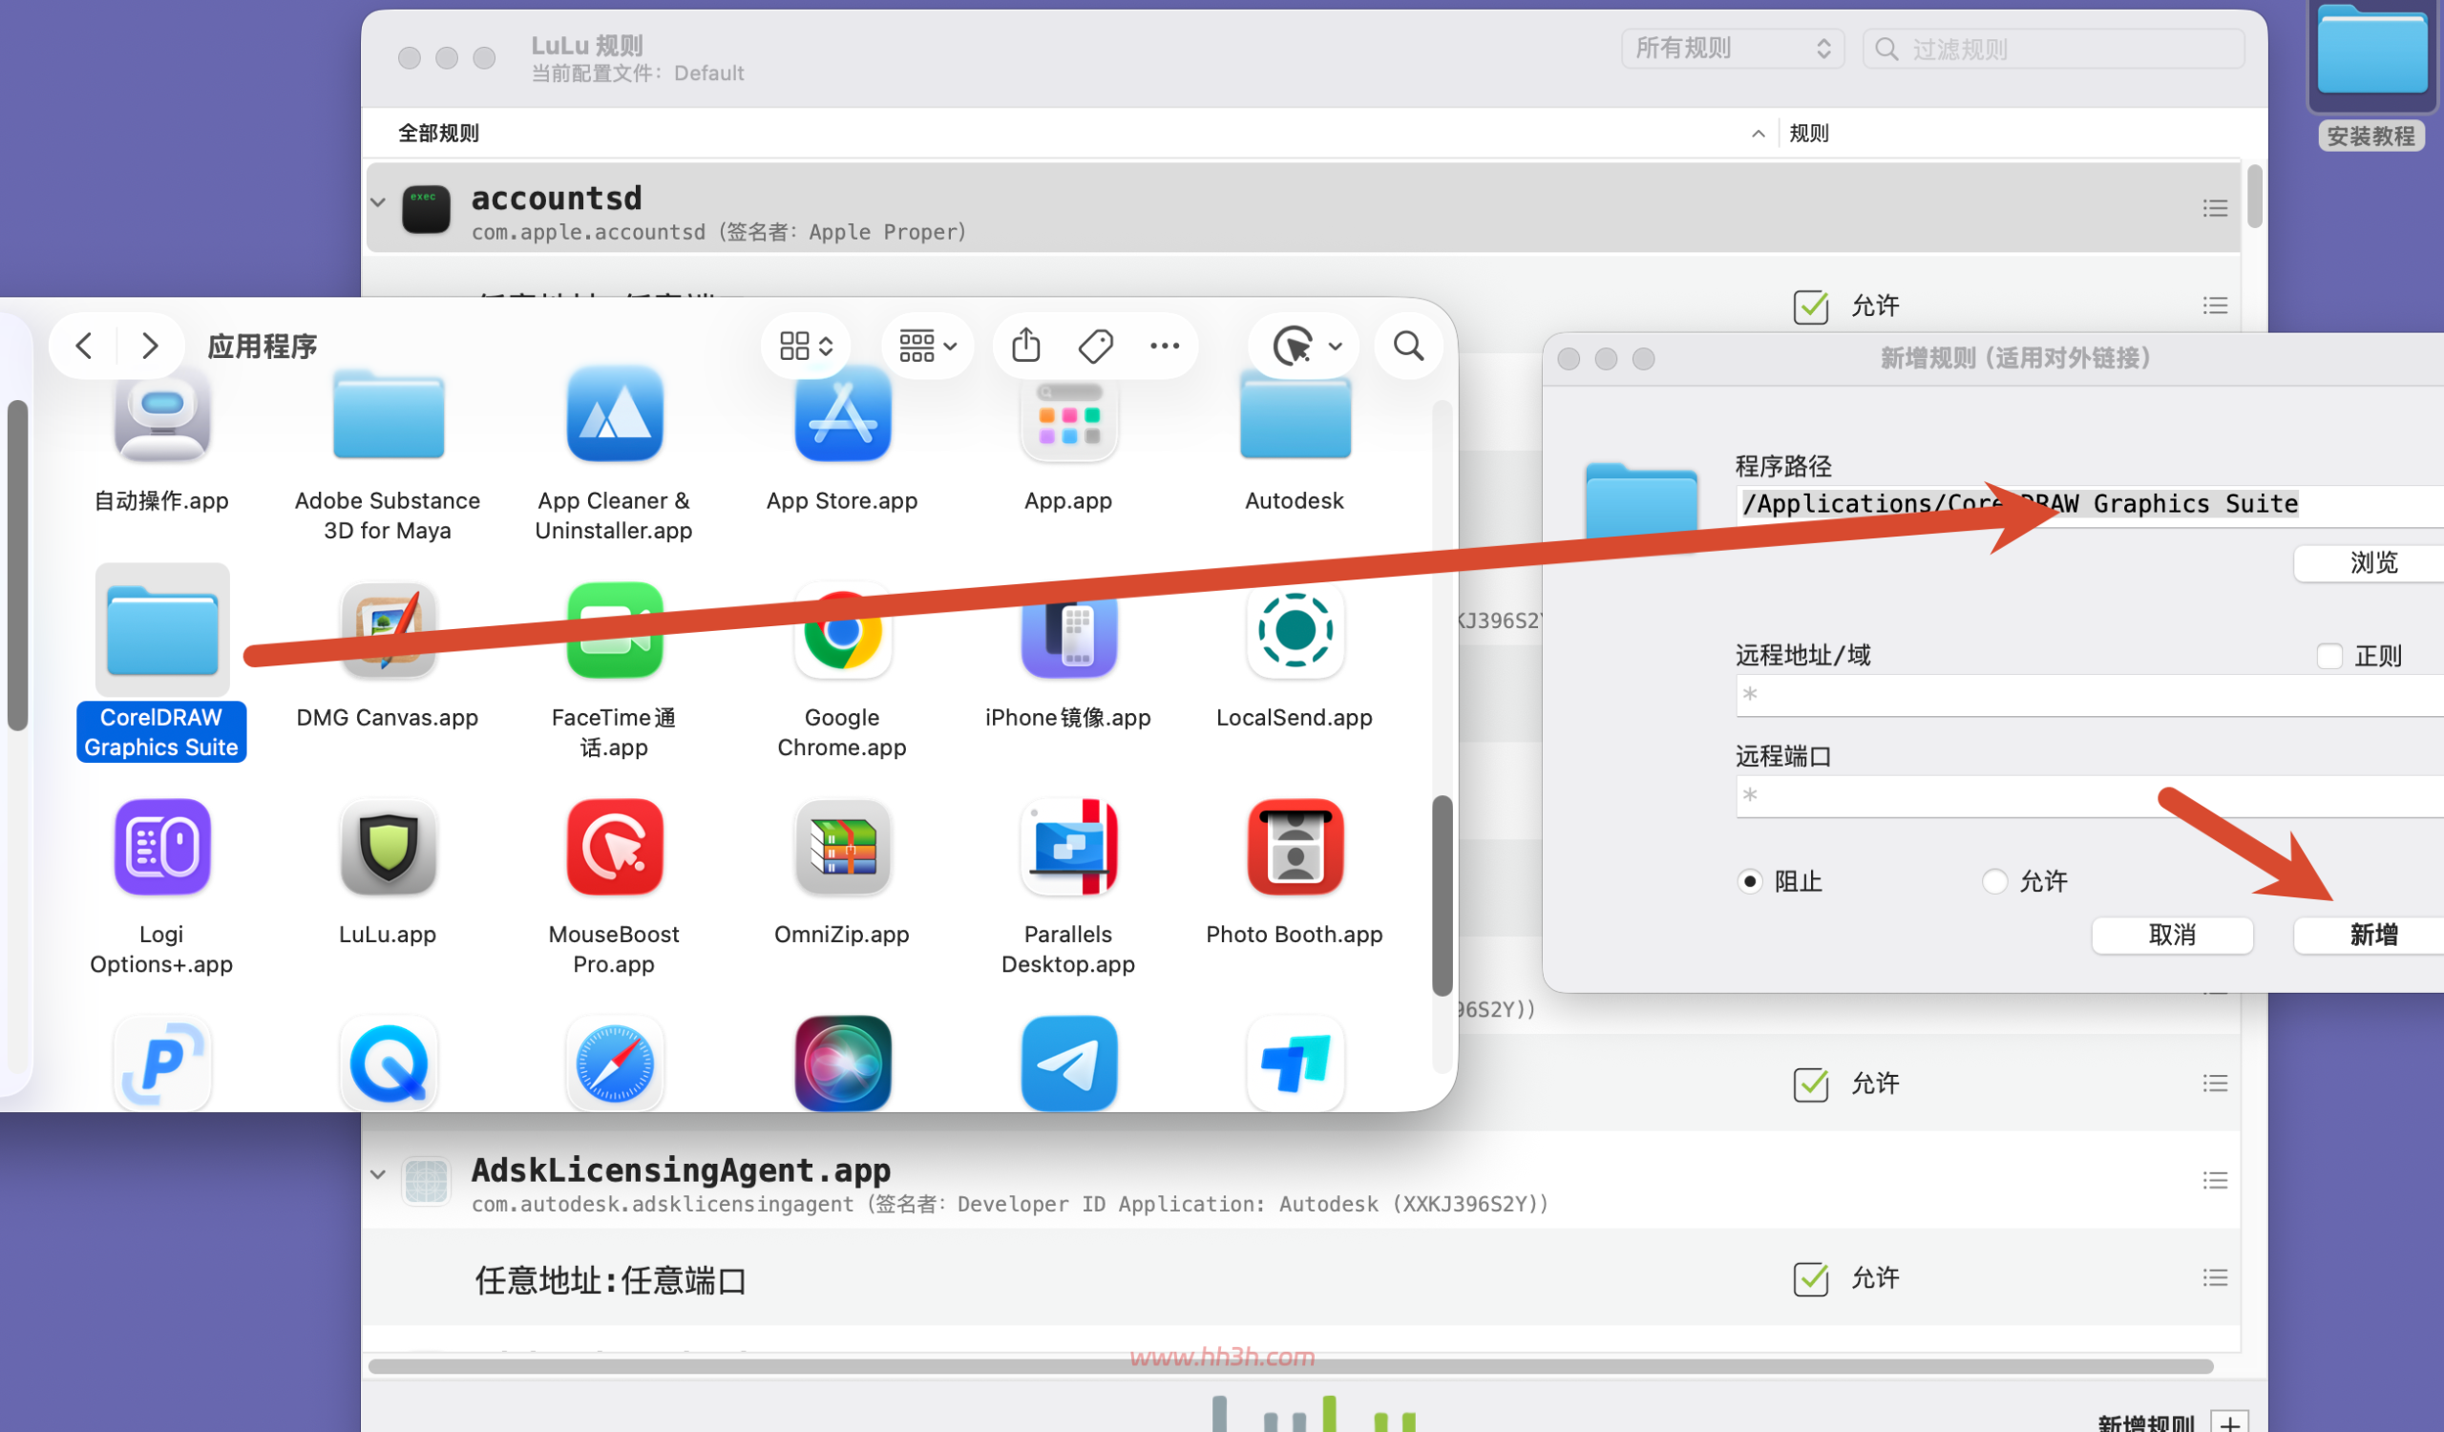Toggle 允许 checkbox under accountsd rule
The width and height of the screenshot is (2444, 1432).
point(1811,306)
